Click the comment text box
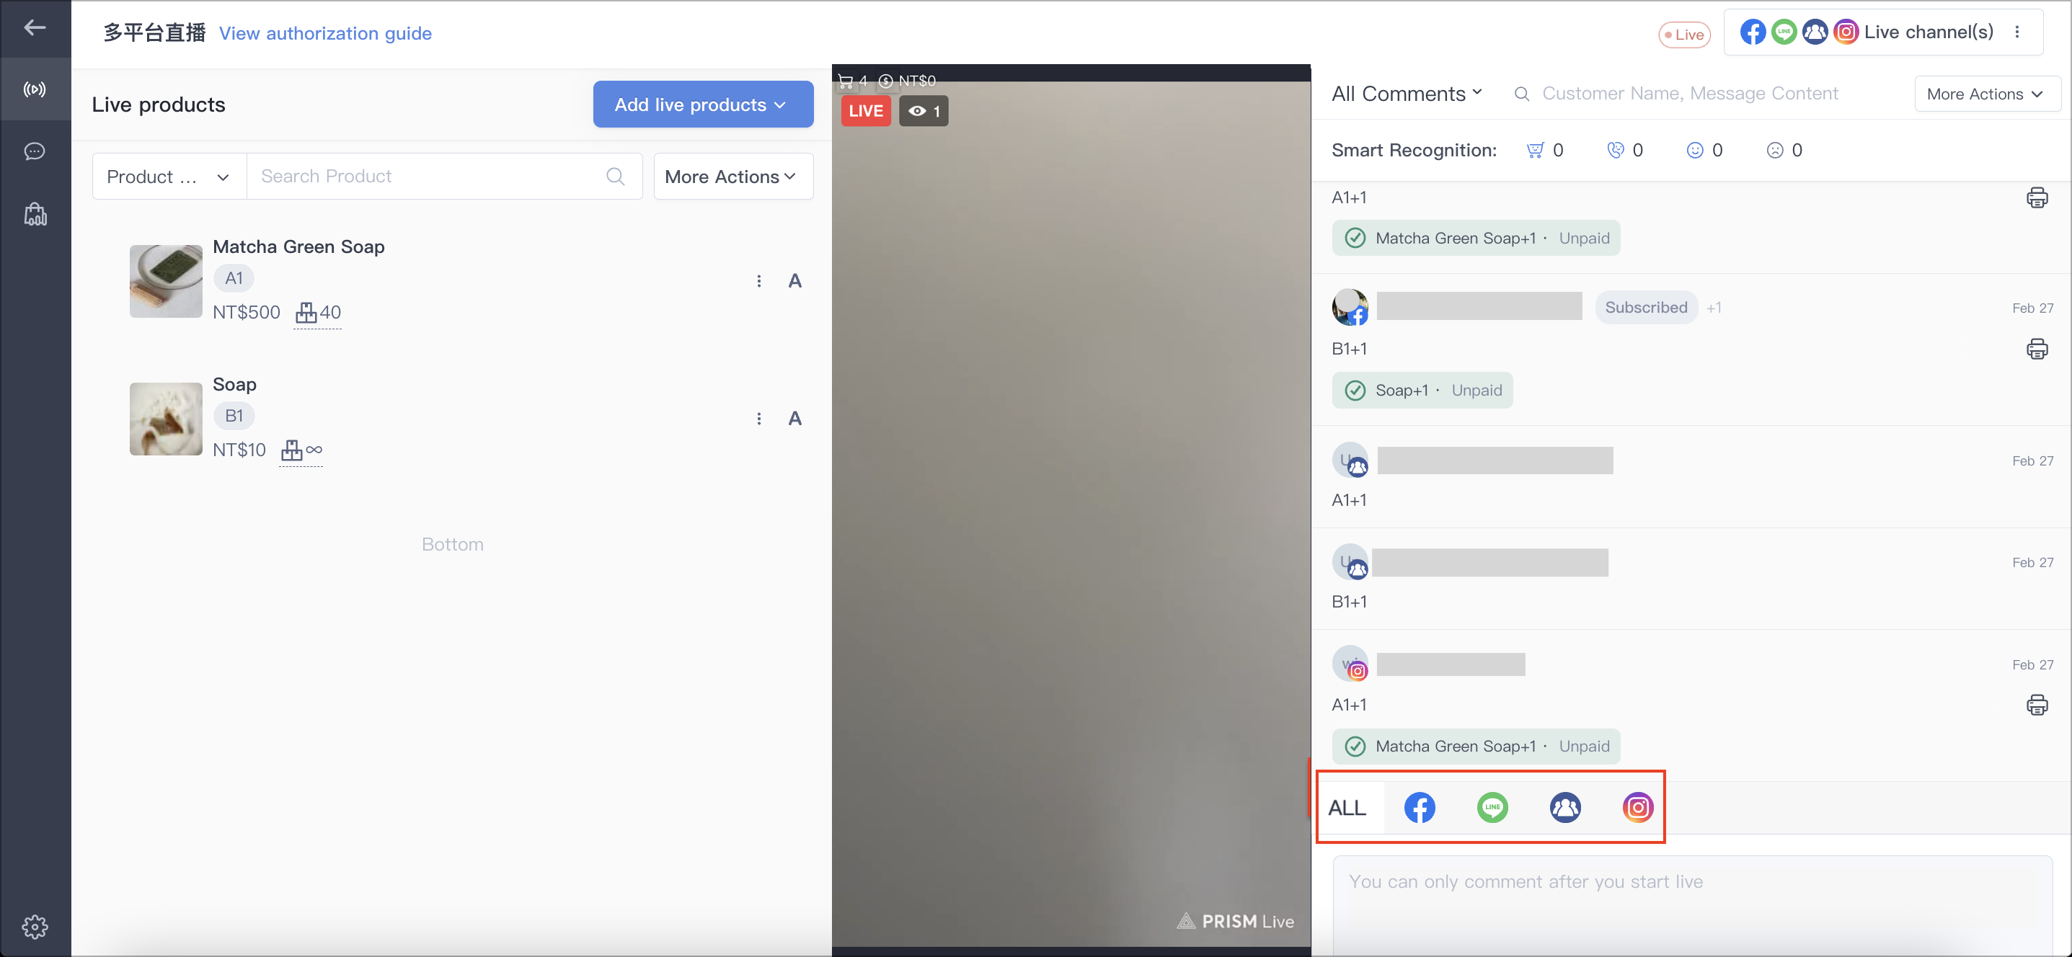Screen dimensions: 2072x957 coord(1692,906)
